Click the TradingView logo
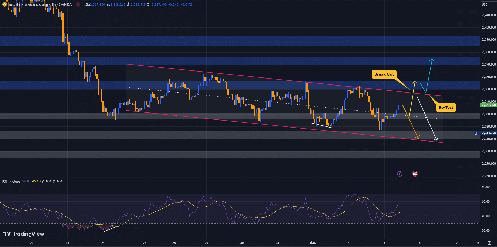Image resolution: width=497 pixels, height=247 pixels. click(24, 234)
